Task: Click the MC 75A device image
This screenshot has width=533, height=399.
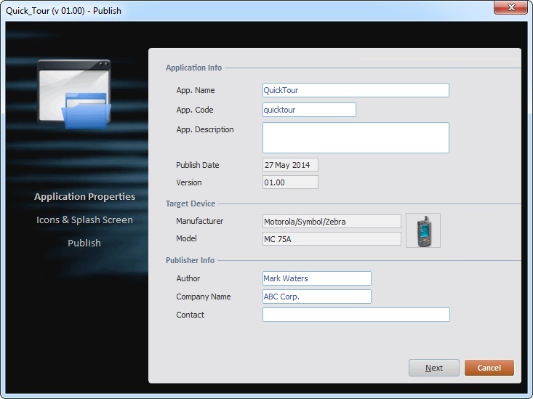Action: (423, 230)
